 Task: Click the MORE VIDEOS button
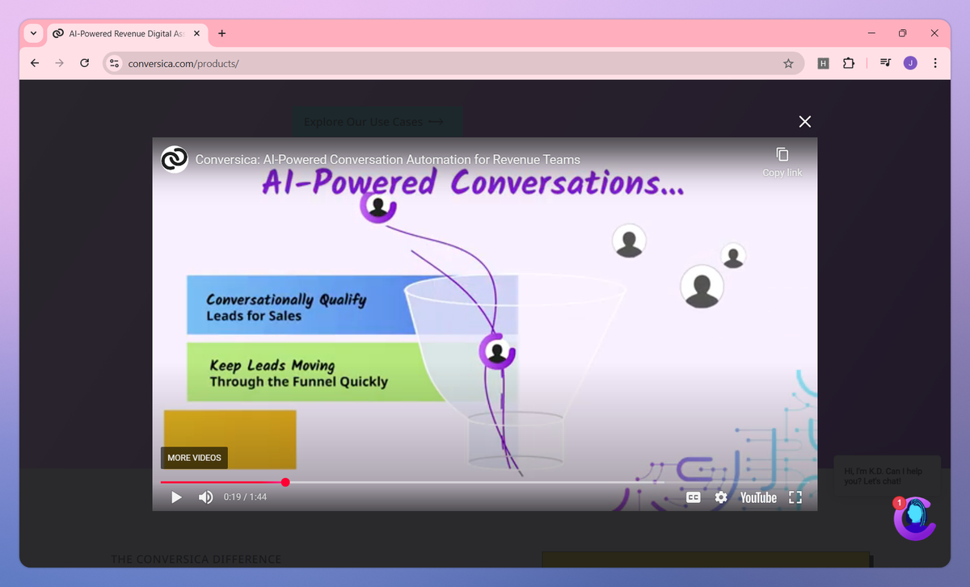click(x=194, y=458)
